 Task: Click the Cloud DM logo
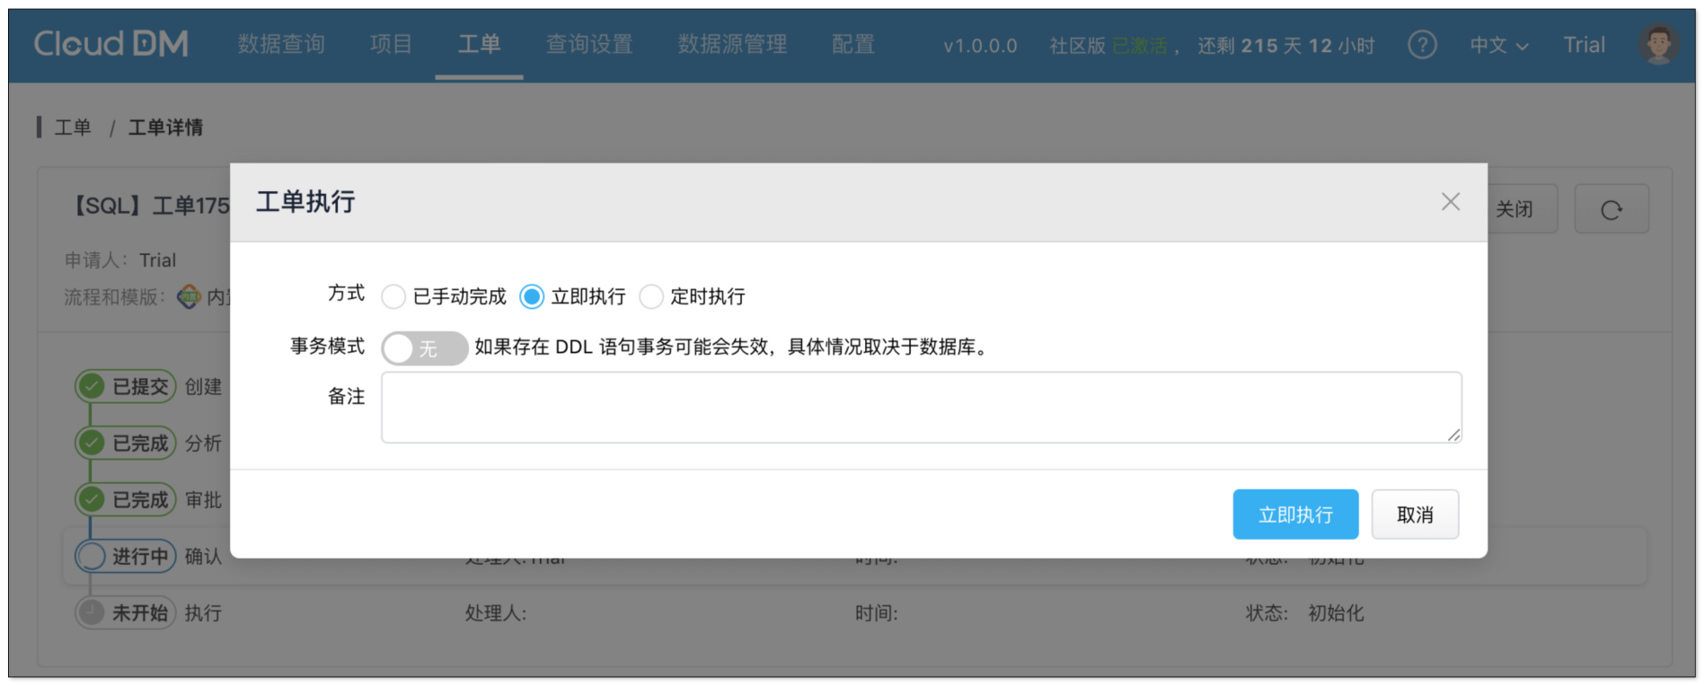111,44
